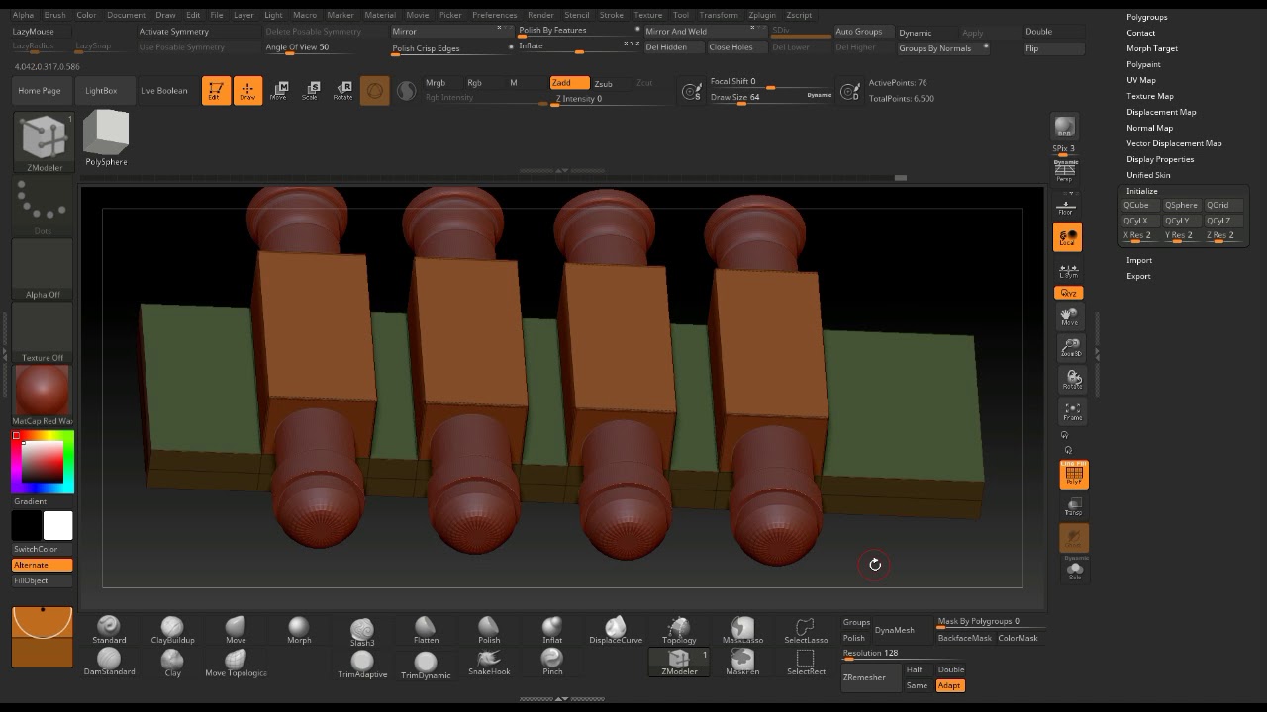
Task: Toggle Activate Symmetry
Action: (174, 32)
